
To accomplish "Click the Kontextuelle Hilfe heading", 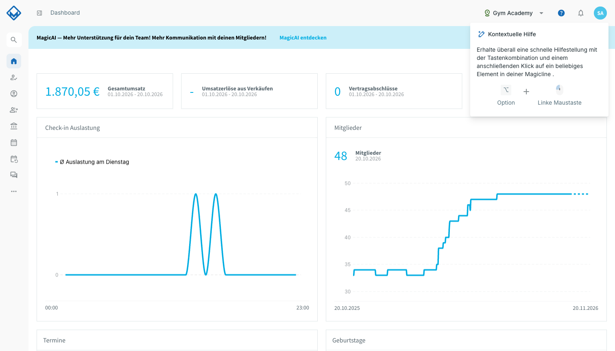I will click(512, 34).
